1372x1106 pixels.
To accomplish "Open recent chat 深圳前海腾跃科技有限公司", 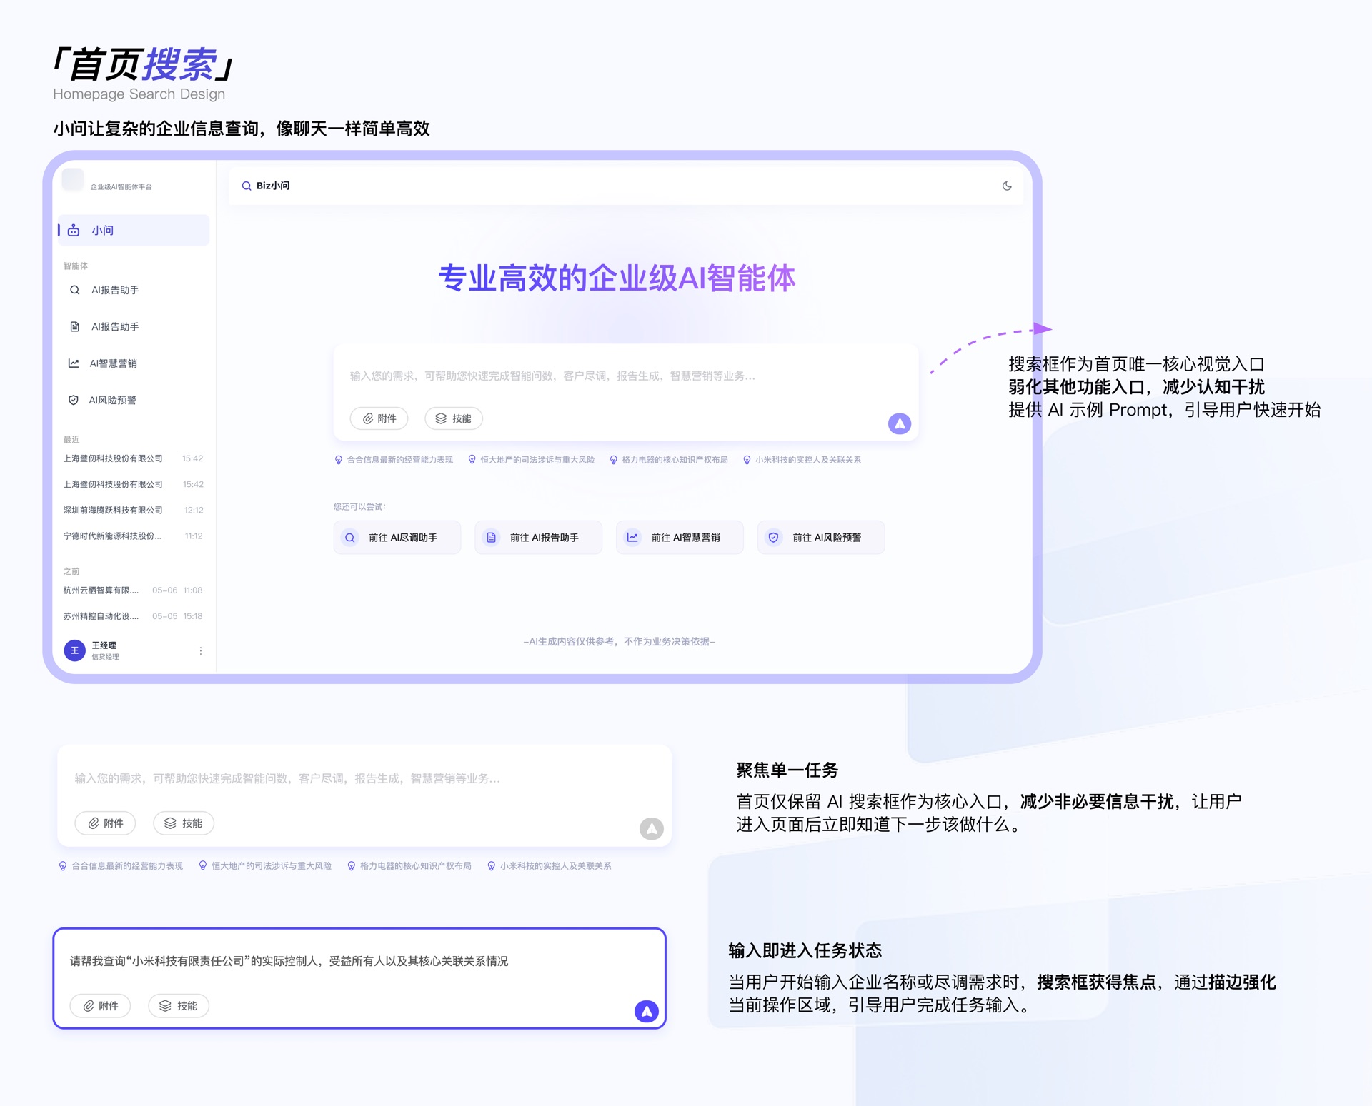I will point(134,510).
